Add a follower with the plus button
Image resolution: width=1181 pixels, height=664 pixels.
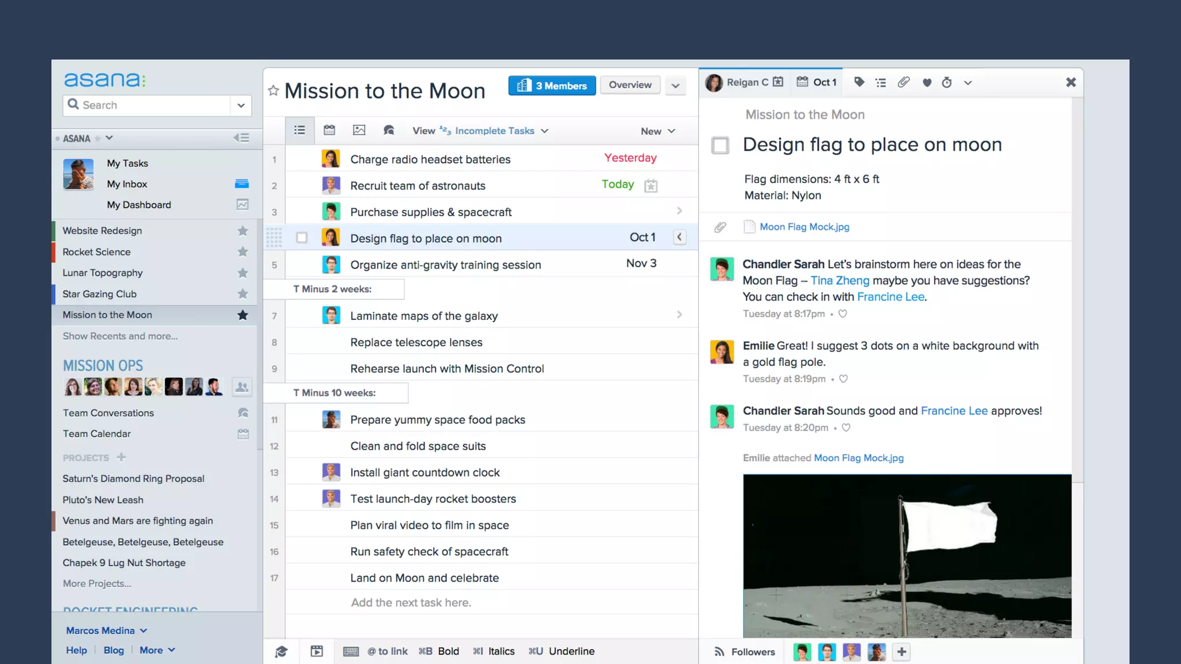pos(901,652)
